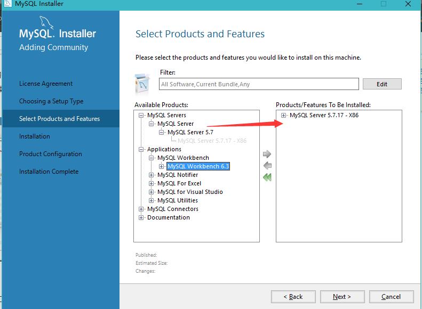Open the Choosing a Setup Type step
The height and width of the screenshot is (309, 422).
click(51, 101)
